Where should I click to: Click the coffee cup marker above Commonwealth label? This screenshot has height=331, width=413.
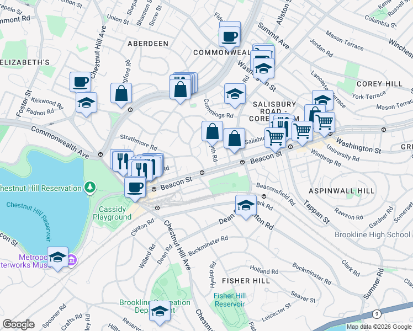[x=230, y=37]
